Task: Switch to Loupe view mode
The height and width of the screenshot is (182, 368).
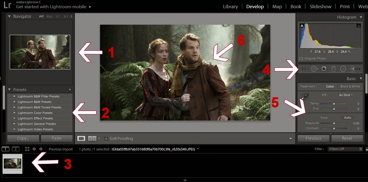Action: (x=81, y=139)
